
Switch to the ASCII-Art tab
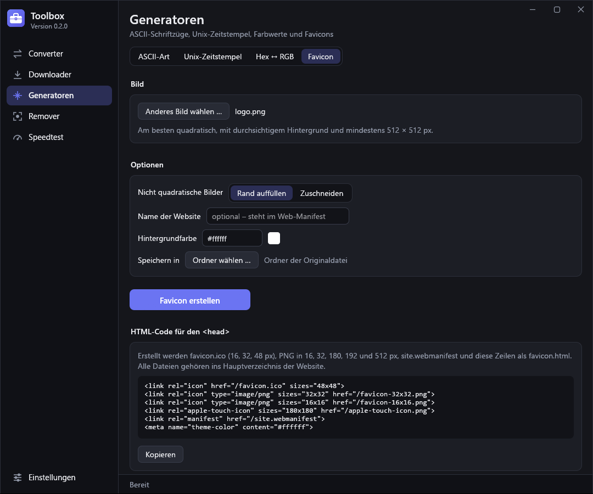point(154,57)
